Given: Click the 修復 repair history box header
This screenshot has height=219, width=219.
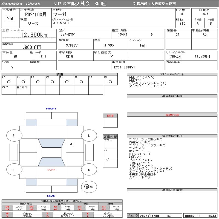Looking at the screenshot, I should point(110,116).
